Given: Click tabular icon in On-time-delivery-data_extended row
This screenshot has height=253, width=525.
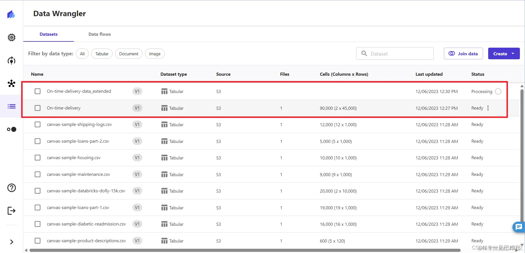Looking at the screenshot, I should (x=164, y=91).
